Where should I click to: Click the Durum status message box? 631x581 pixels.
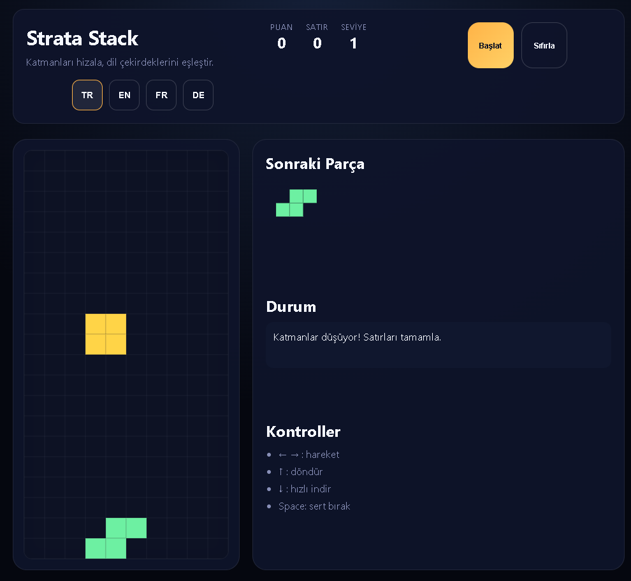(x=438, y=344)
